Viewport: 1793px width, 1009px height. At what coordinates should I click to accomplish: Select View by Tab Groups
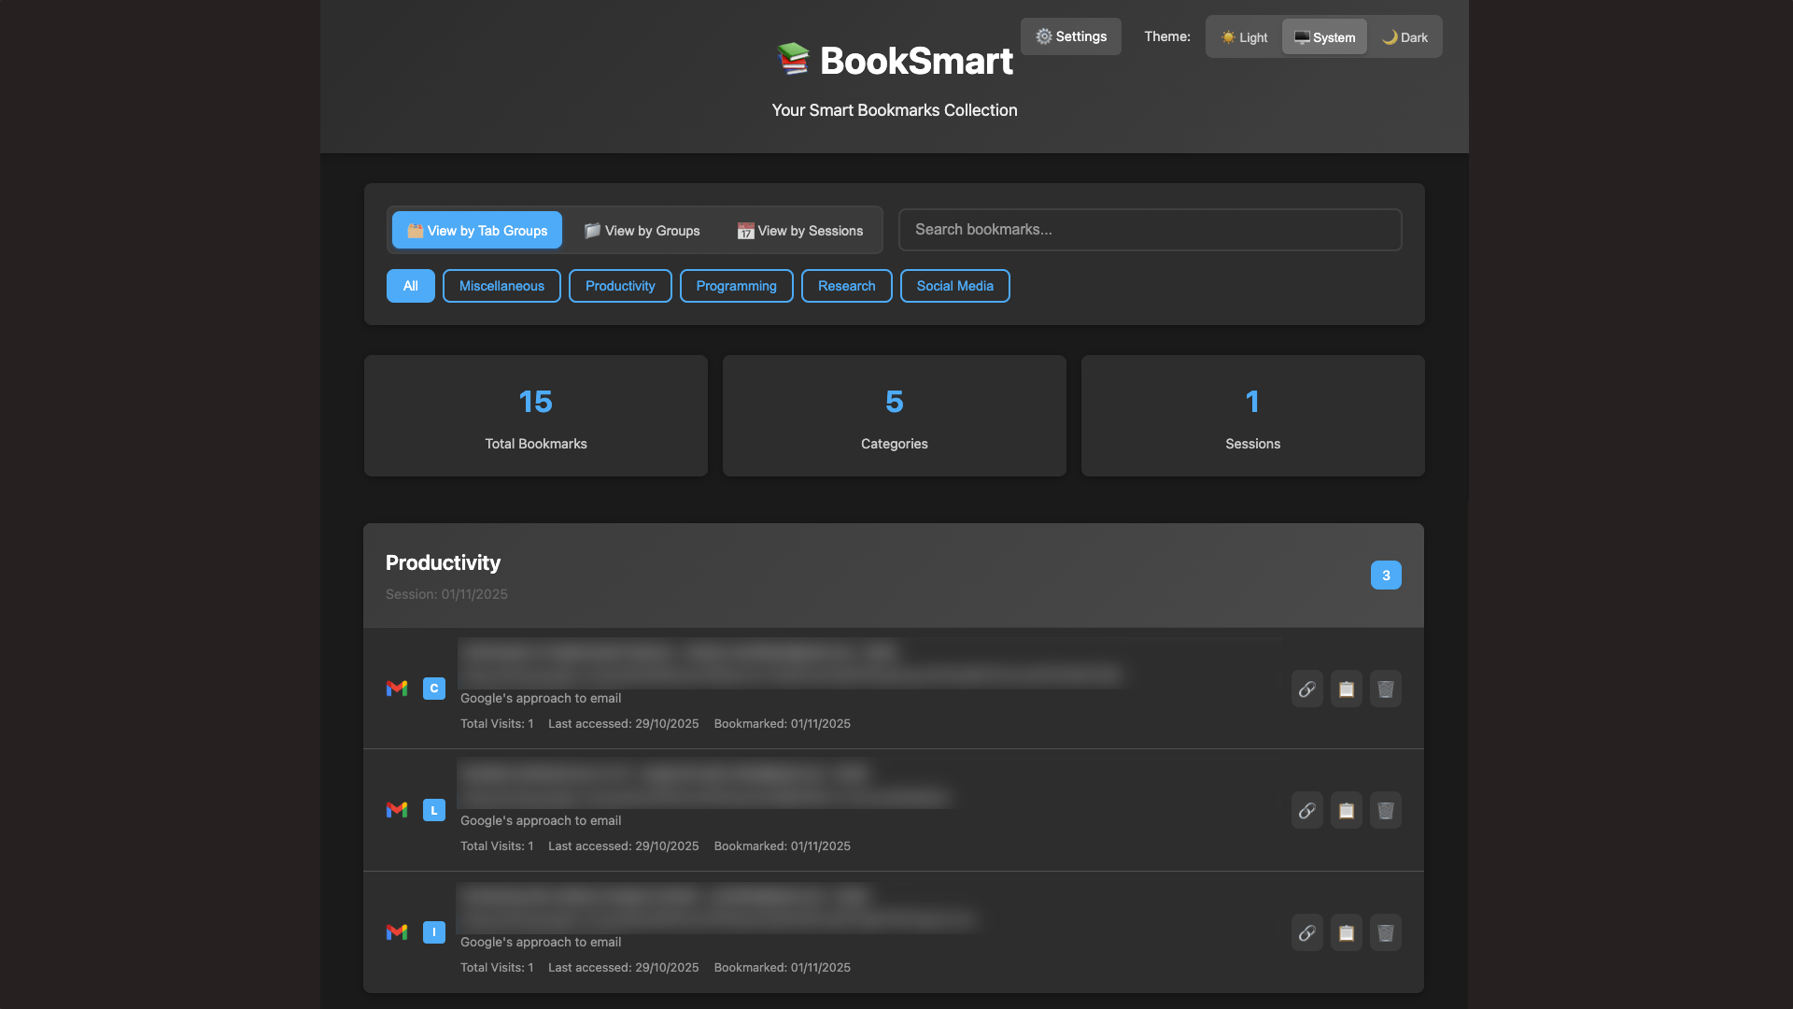[x=477, y=231]
